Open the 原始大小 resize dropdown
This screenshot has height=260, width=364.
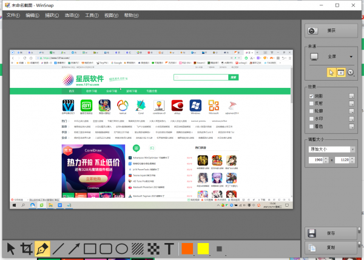tap(352, 149)
